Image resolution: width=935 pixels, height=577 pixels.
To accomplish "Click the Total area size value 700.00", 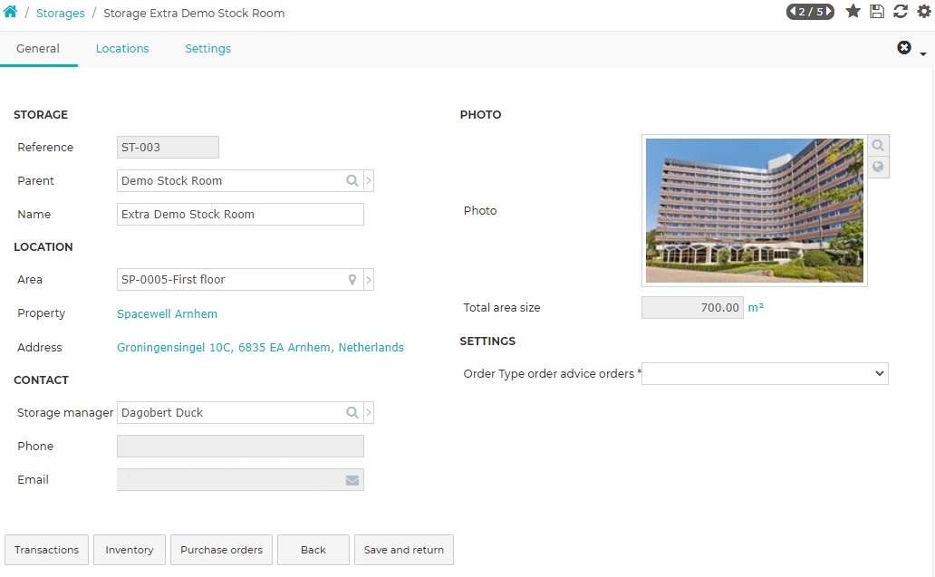I will click(692, 308).
